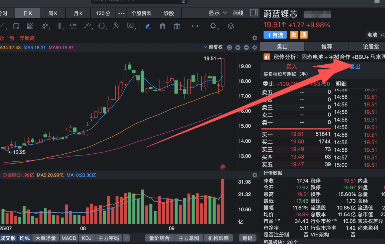Select the pitchfork drawing tool
Screen dimensions: 385x244
tap(116, 26)
